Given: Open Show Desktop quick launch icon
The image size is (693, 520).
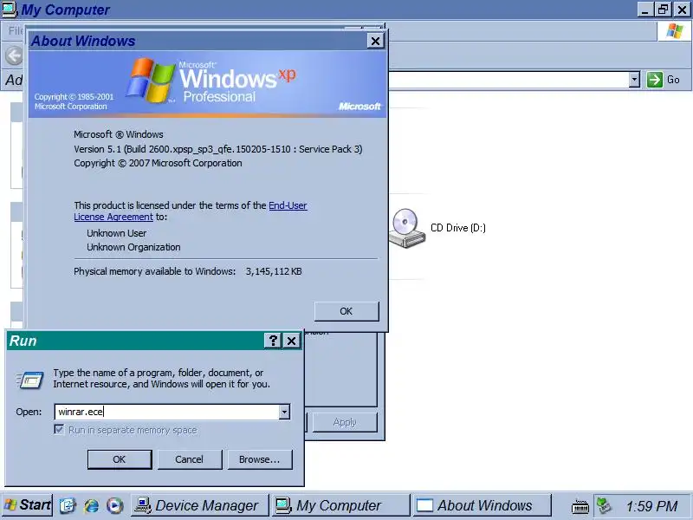Looking at the screenshot, I should 68,505.
